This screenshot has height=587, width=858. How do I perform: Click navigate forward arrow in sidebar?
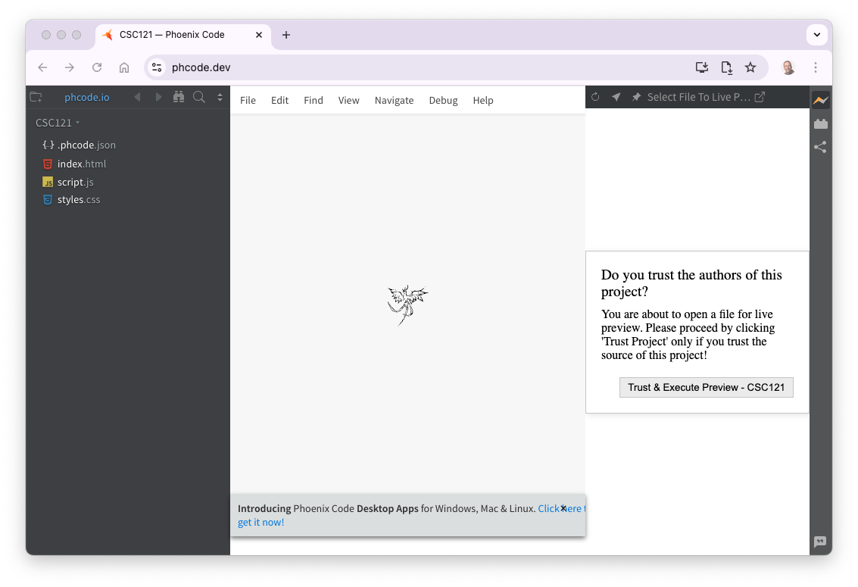coord(158,97)
